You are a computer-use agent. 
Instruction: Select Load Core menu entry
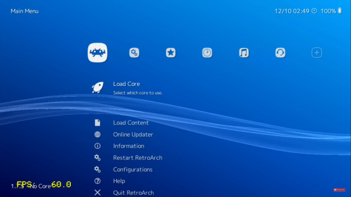coord(126,84)
